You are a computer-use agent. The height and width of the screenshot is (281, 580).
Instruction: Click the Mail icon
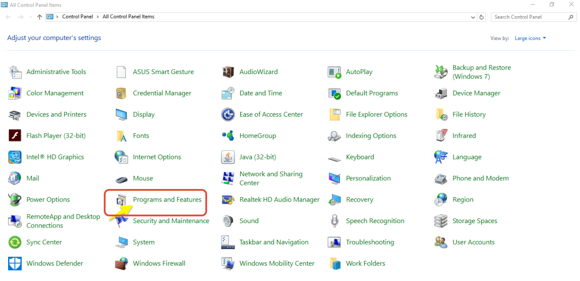coord(15,178)
